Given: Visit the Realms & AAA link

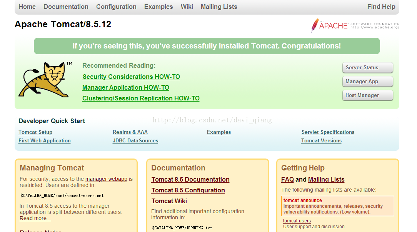Looking at the screenshot, I should (130, 132).
